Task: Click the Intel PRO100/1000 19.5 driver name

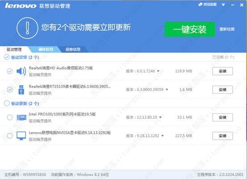Action: [62, 114]
